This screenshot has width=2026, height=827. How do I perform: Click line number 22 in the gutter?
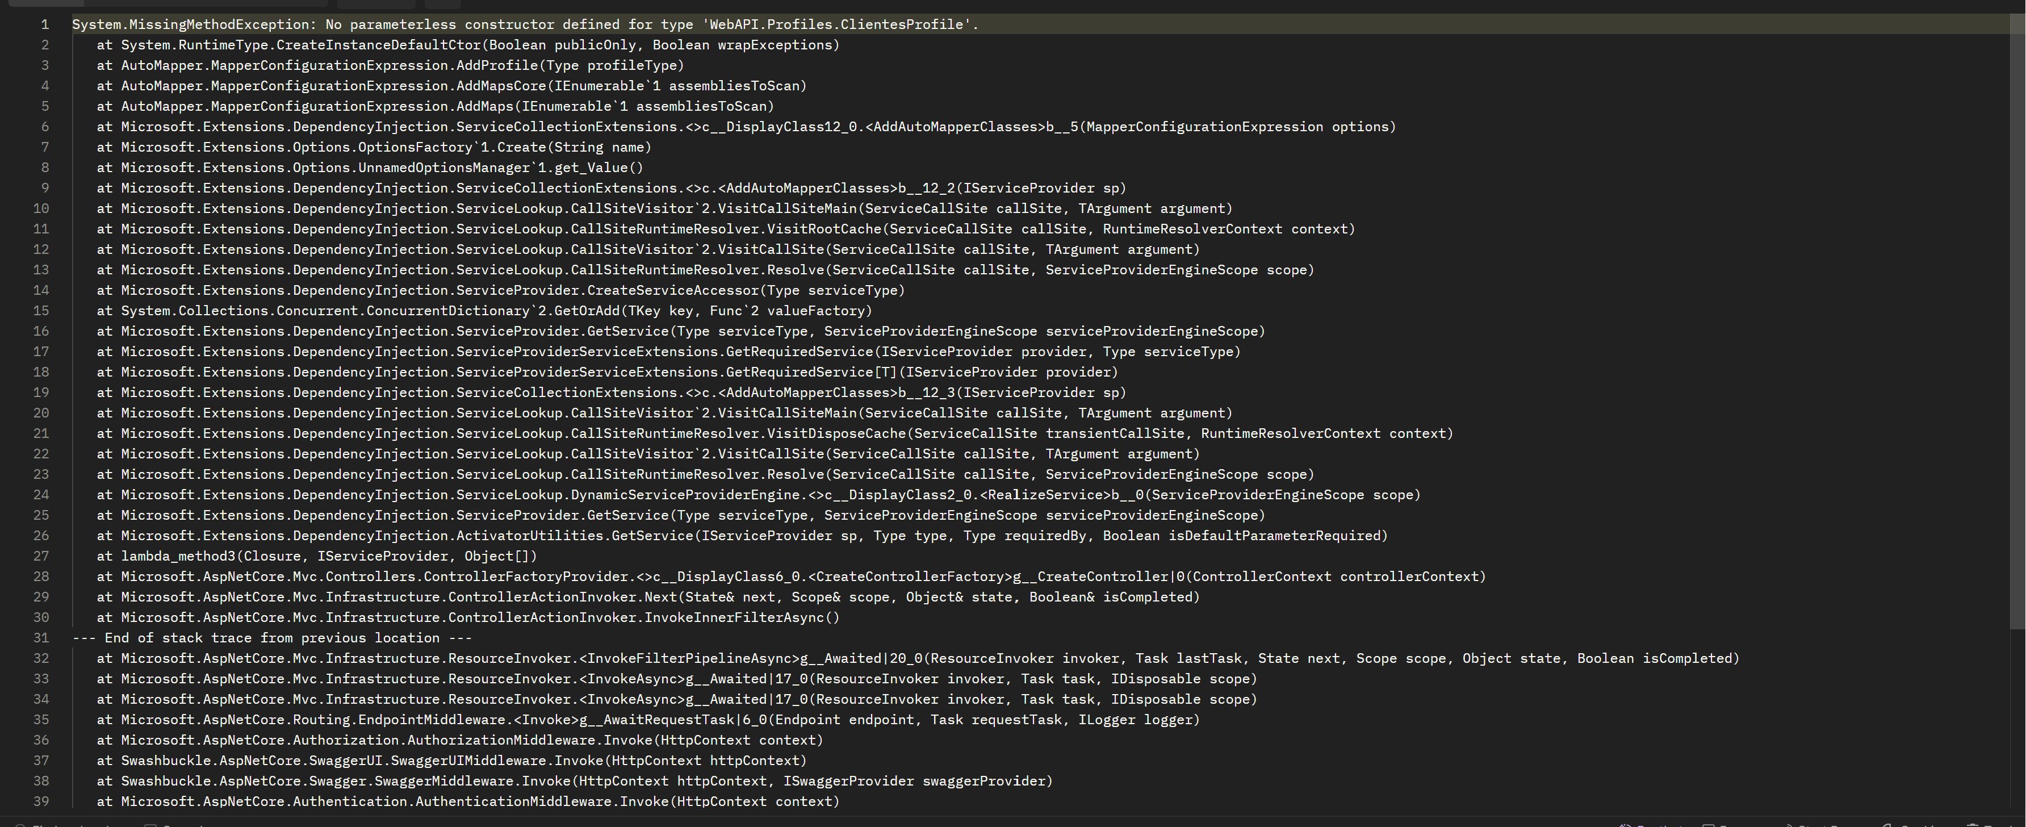click(41, 454)
